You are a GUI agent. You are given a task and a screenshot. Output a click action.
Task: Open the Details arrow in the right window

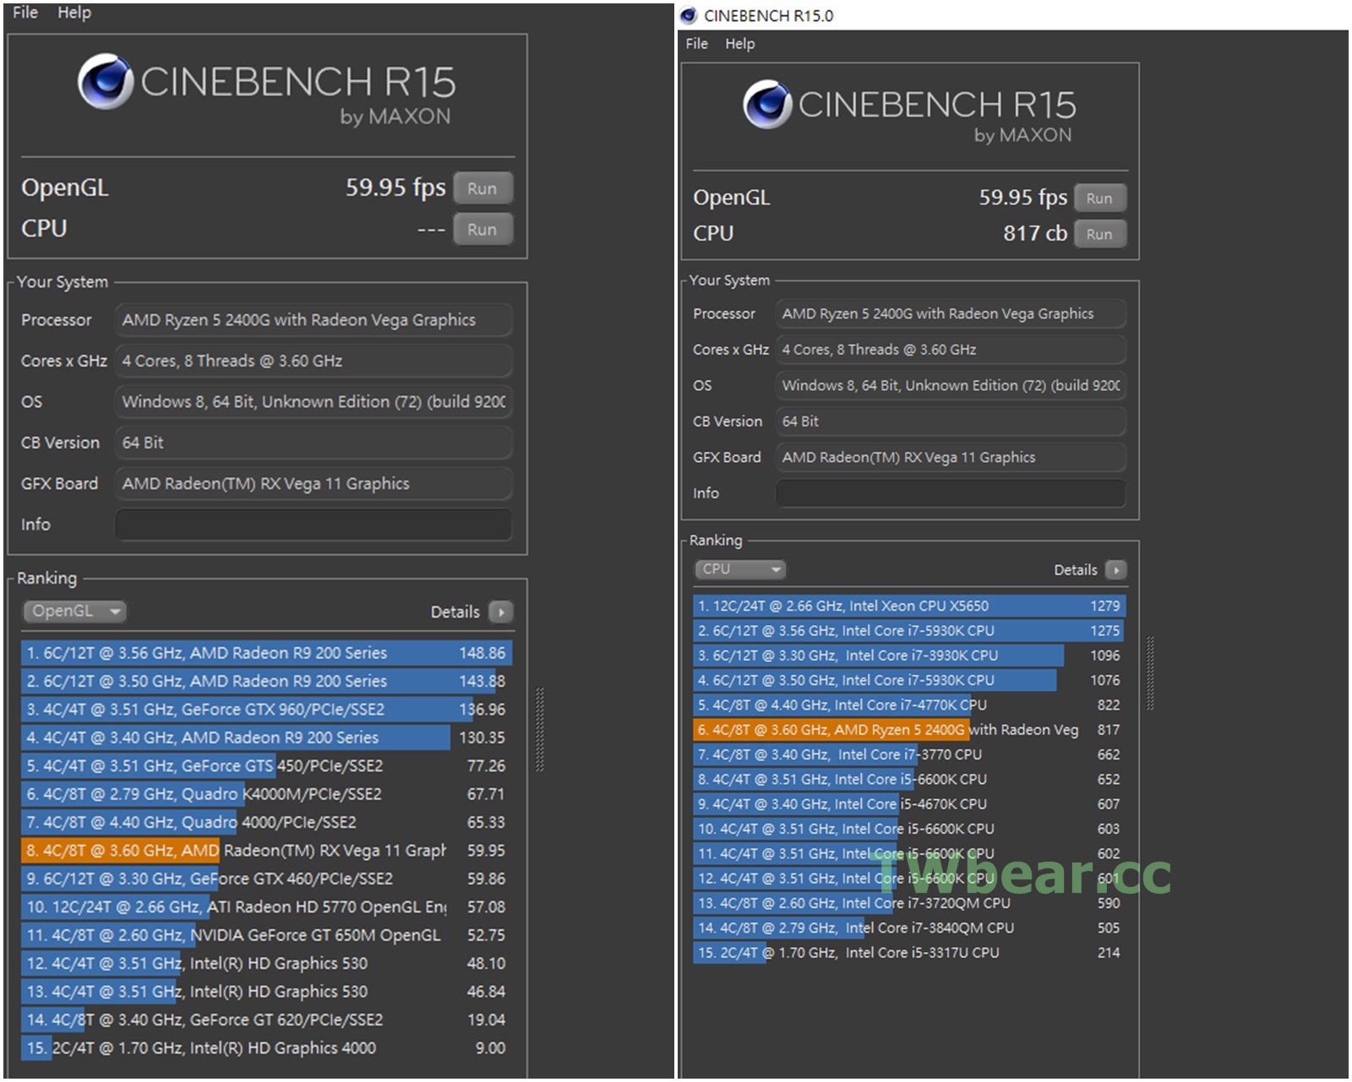click(x=1115, y=570)
